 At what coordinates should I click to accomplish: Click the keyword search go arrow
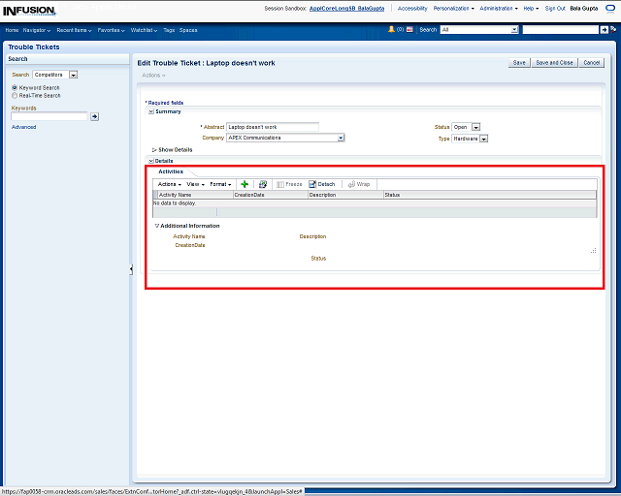95,116
